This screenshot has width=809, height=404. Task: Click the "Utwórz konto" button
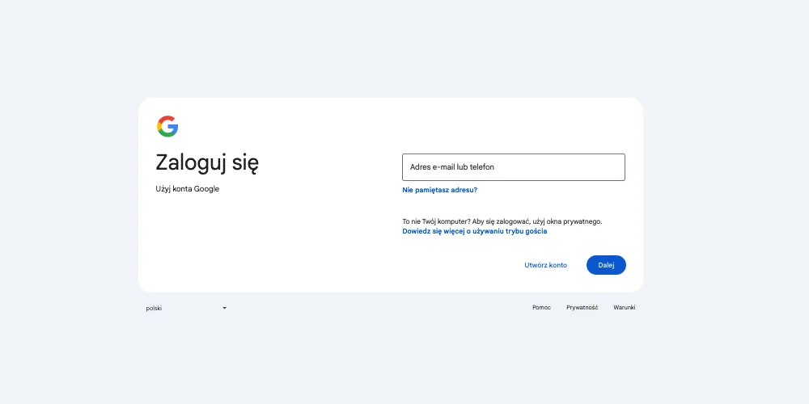click(545, 265)
